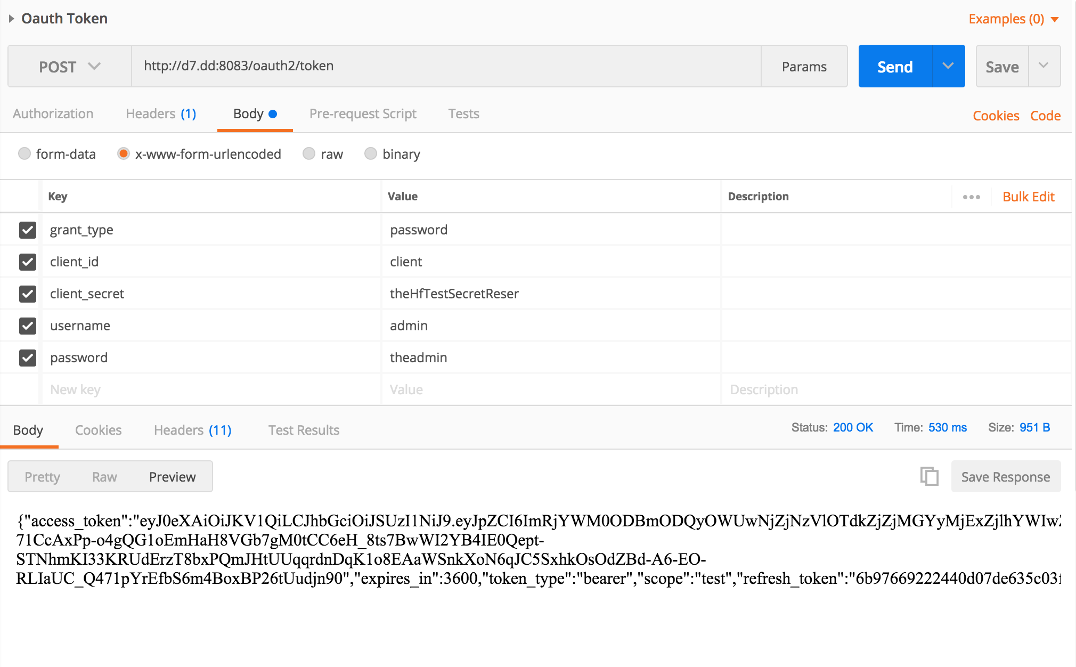Uncheck the grant_type parameter checkbox
Image resolution: width=1076 pixels, height=667 pixels.
pos(28,230)
